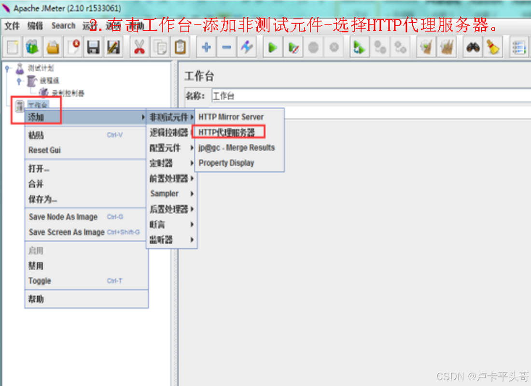The height and width of the screenshot is (386, 531).
Task: Expand the 非测试元件 submenu
Action: tap(171, 117)
